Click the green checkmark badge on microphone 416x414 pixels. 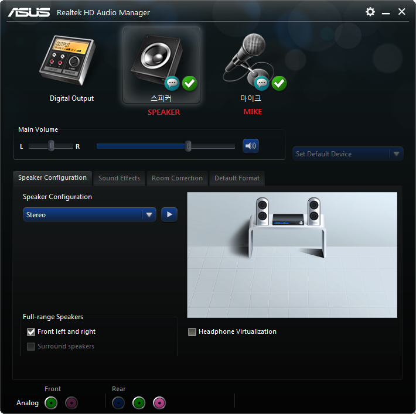click(279, 83)
